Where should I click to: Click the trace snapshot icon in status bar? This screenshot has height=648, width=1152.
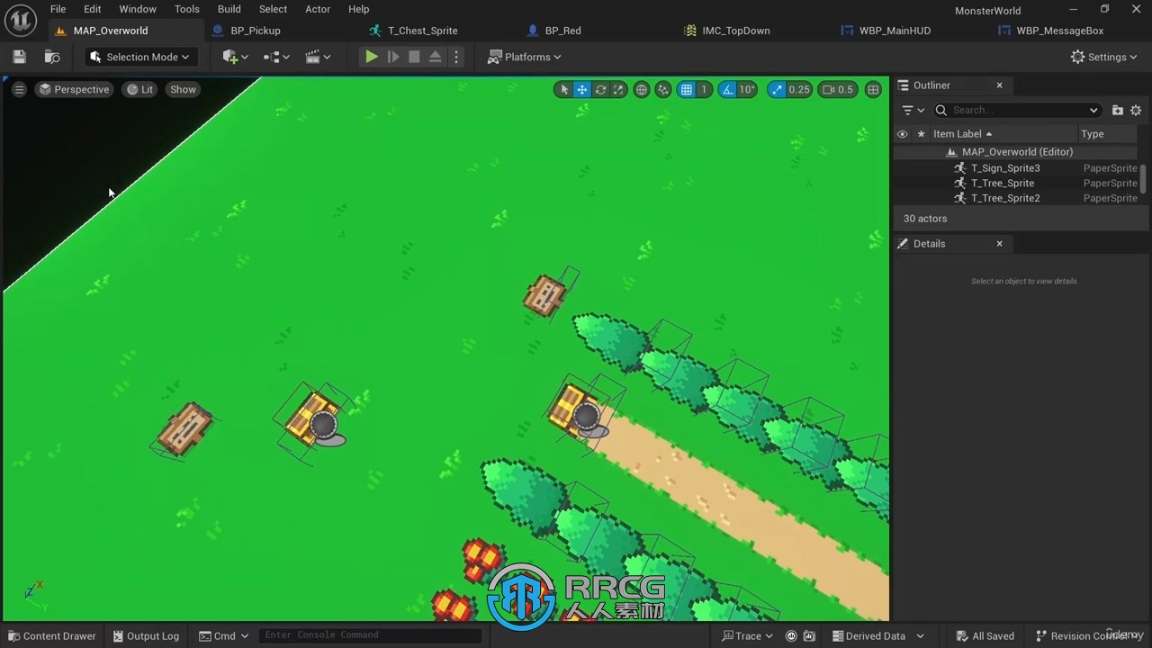[809, 635]
